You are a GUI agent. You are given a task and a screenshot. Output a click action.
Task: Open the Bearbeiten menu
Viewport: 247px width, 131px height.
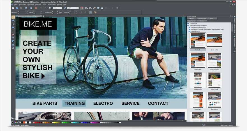point(22,5)
